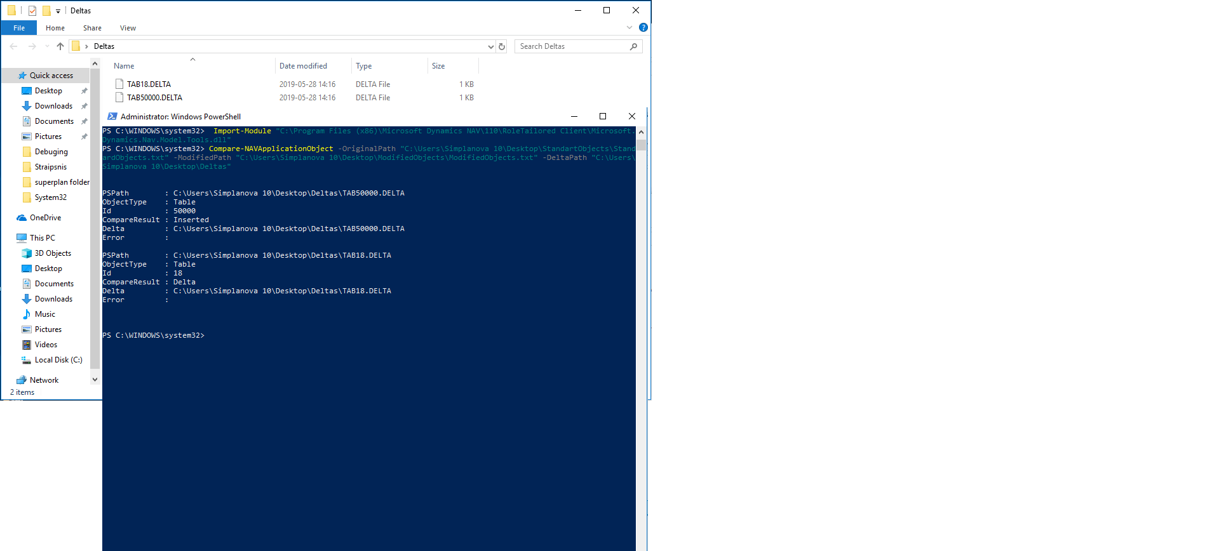
Task: Open the Music folder
Action: 44,314
